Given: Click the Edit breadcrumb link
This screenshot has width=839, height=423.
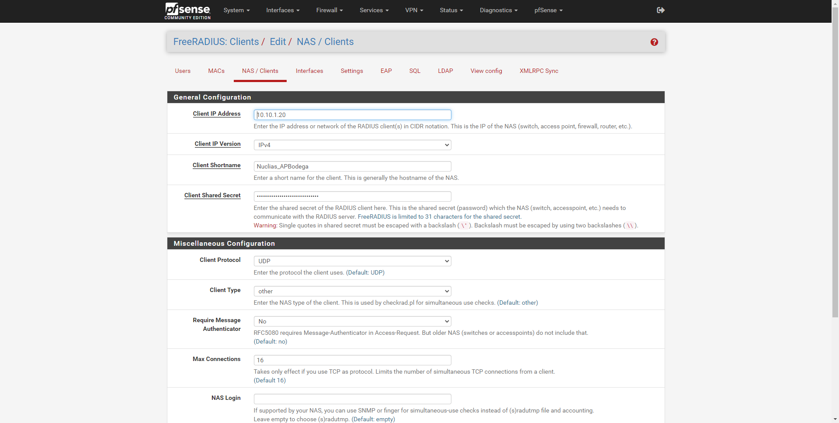Looking at the screenshot, I should 278,41.
